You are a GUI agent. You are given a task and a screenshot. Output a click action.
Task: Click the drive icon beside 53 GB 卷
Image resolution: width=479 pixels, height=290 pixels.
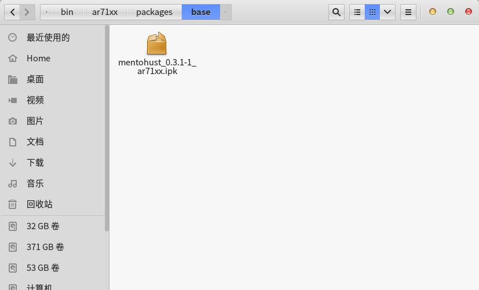(13, 268)
